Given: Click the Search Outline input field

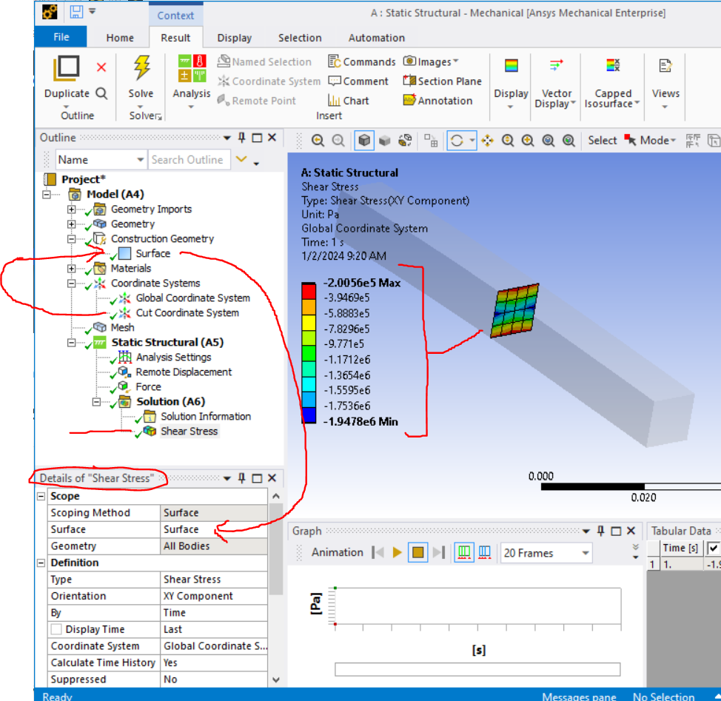Looking at the screenshot, I should click(188, 160).
